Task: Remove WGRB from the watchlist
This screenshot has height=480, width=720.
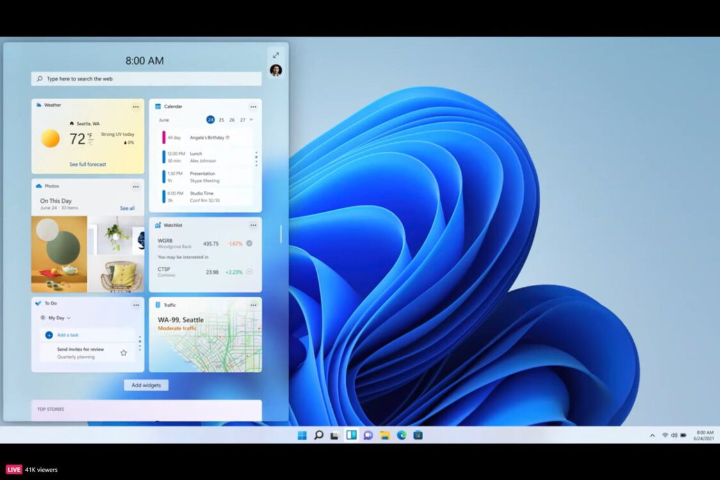Action: tap(250, 243)
